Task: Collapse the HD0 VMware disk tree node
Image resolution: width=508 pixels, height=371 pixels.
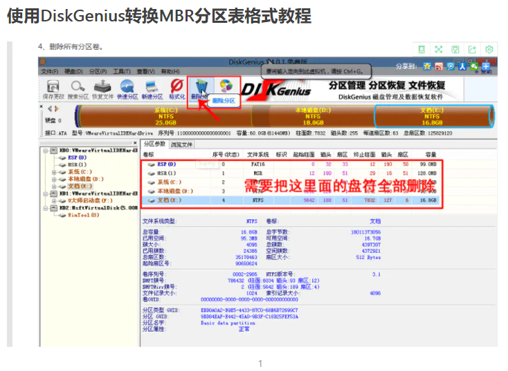Action: coord(46,151)
